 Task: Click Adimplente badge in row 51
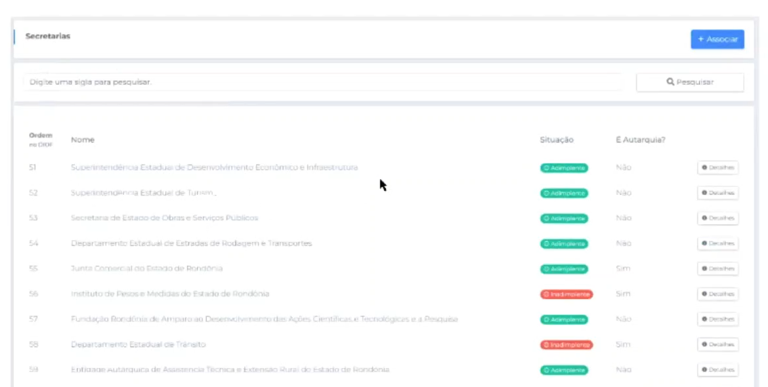(x=565, y=168)
